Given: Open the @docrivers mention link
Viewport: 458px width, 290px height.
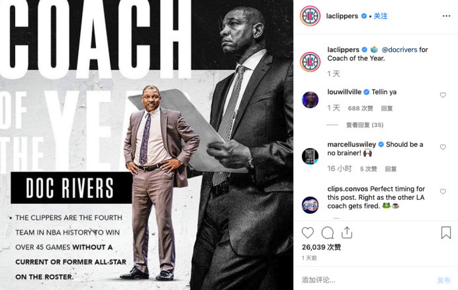Looking at the screenshot, I should 399,50.
